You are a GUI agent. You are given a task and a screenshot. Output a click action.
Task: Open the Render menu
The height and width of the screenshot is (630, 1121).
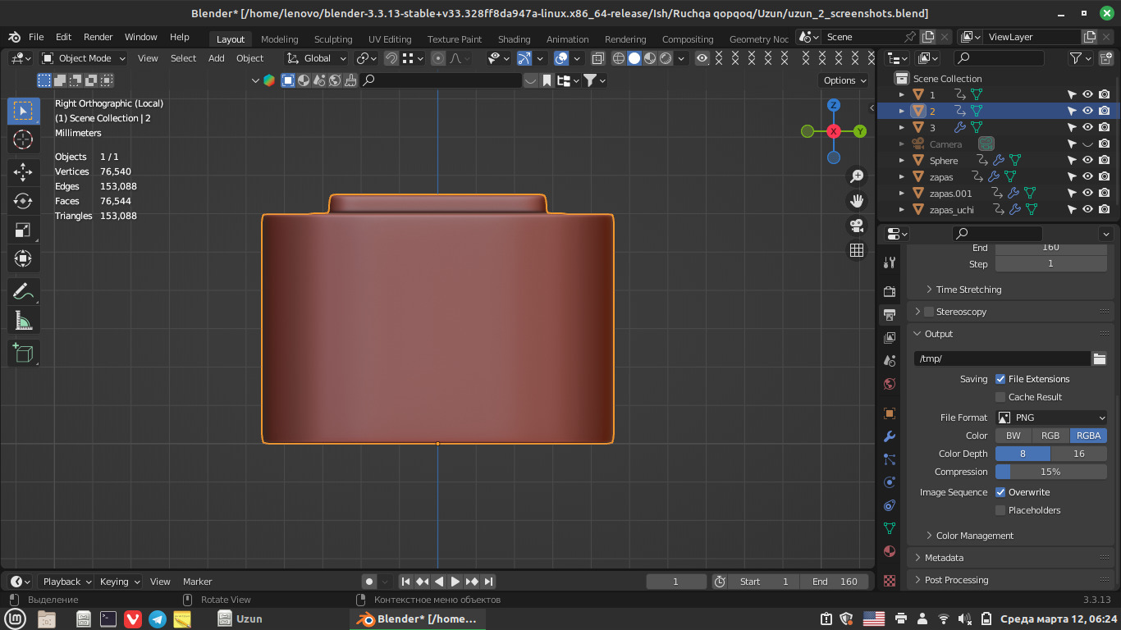(98, 37)
